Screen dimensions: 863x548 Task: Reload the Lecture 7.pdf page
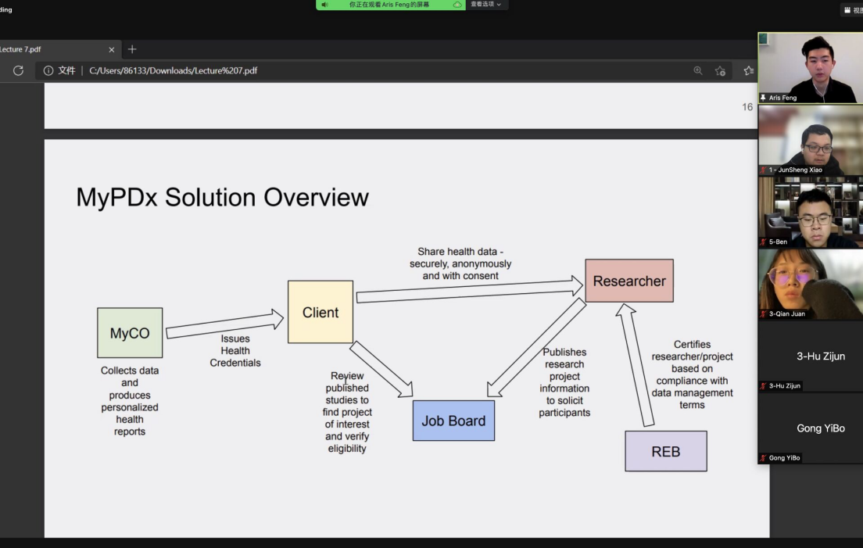[18, 70]
